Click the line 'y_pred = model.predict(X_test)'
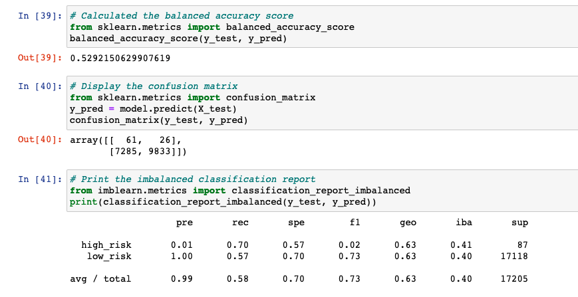 154,109
